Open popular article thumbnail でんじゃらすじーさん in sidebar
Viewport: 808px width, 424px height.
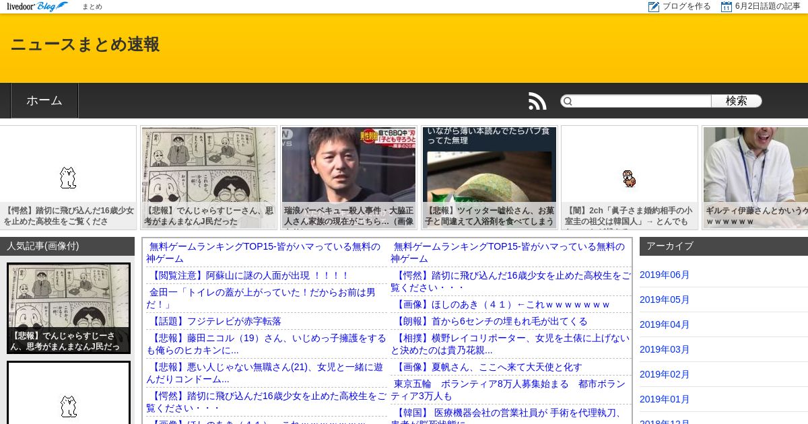point(69,308)
